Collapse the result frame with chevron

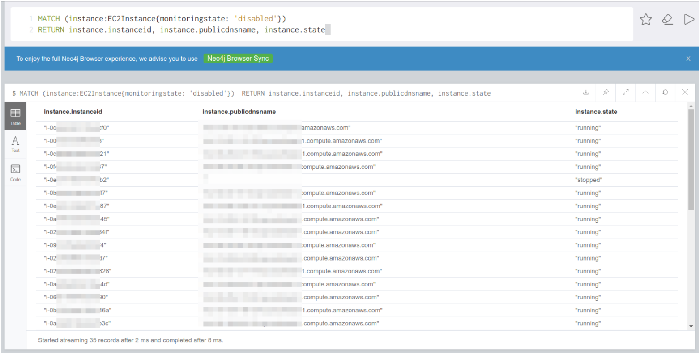coord(645,92)
